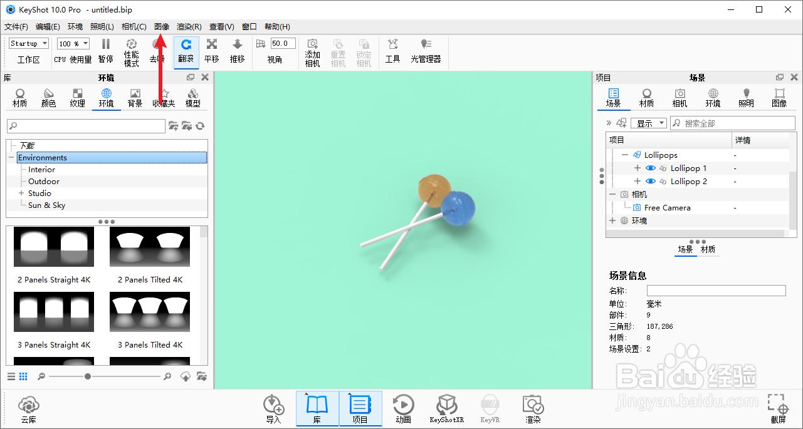The image size is (803, 429).
Task: Open the 动画 animation panel
Action: (404, 410)
